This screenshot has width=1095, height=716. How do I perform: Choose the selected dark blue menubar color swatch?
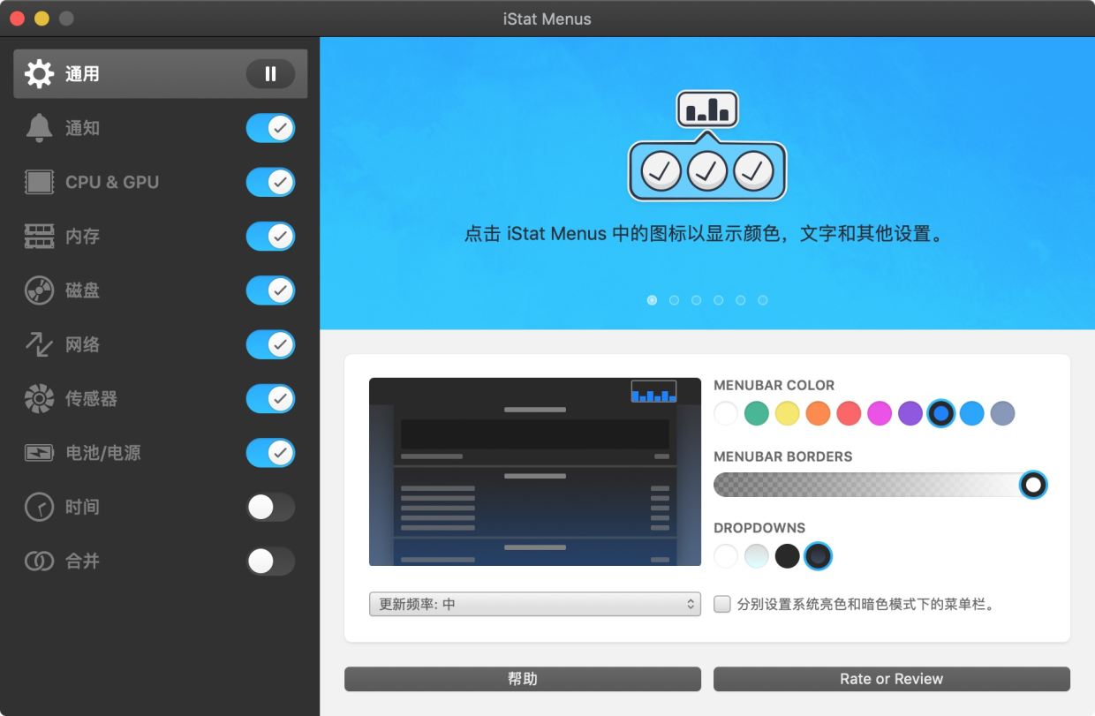tap(941, 413)
